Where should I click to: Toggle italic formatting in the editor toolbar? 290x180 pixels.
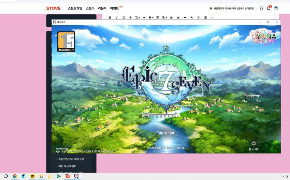[x=117, y=17]
